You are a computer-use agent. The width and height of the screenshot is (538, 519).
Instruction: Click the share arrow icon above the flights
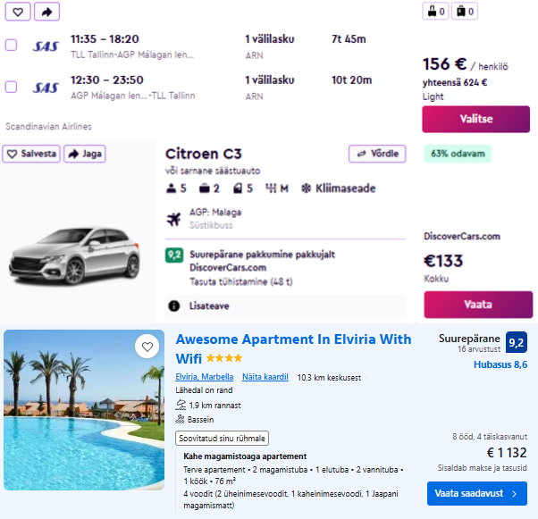(x=46, y=12)
